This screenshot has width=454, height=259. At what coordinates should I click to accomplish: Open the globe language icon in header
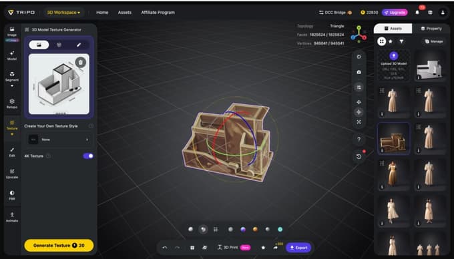(x=430, y=13)
